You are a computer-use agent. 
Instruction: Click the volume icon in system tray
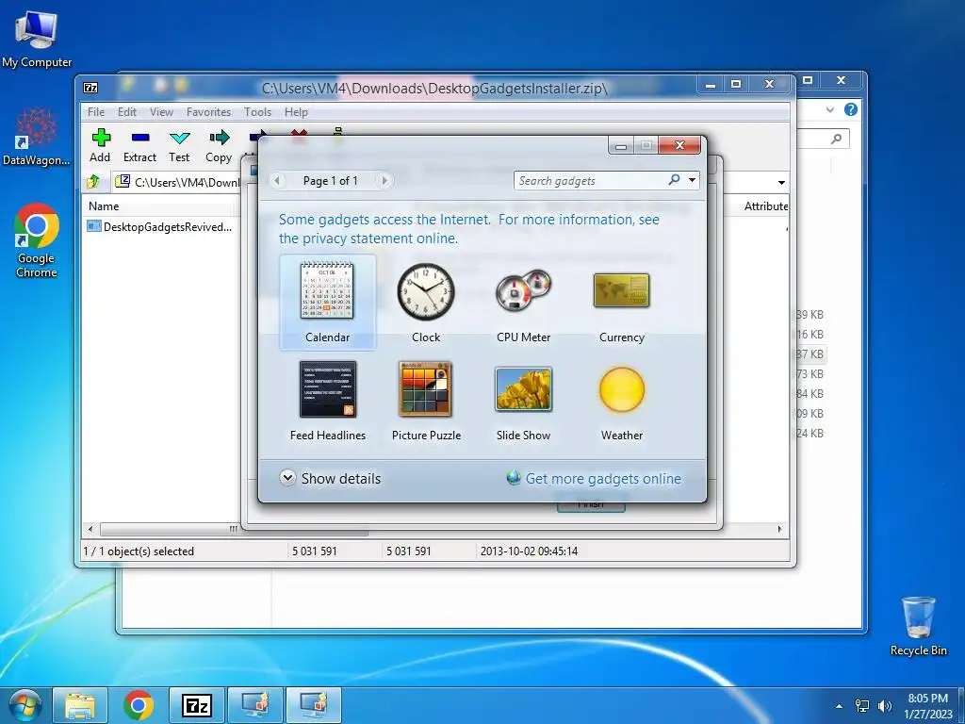coord(884,705)
